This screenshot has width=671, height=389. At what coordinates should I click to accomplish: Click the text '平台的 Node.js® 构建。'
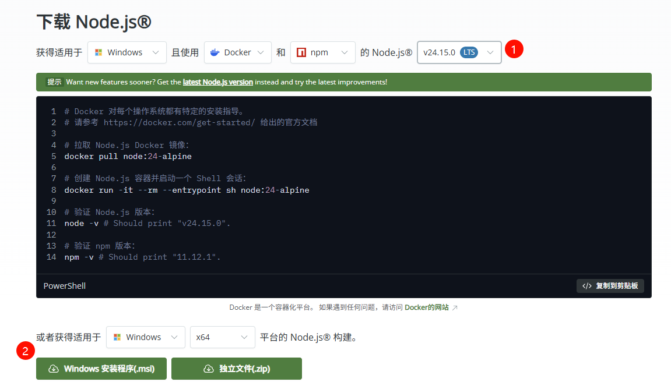(309, 337)
